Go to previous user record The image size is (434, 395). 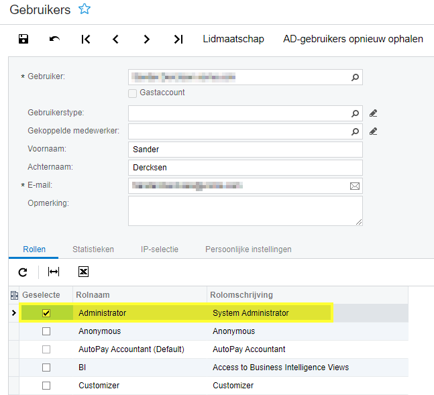click(115, 39)
